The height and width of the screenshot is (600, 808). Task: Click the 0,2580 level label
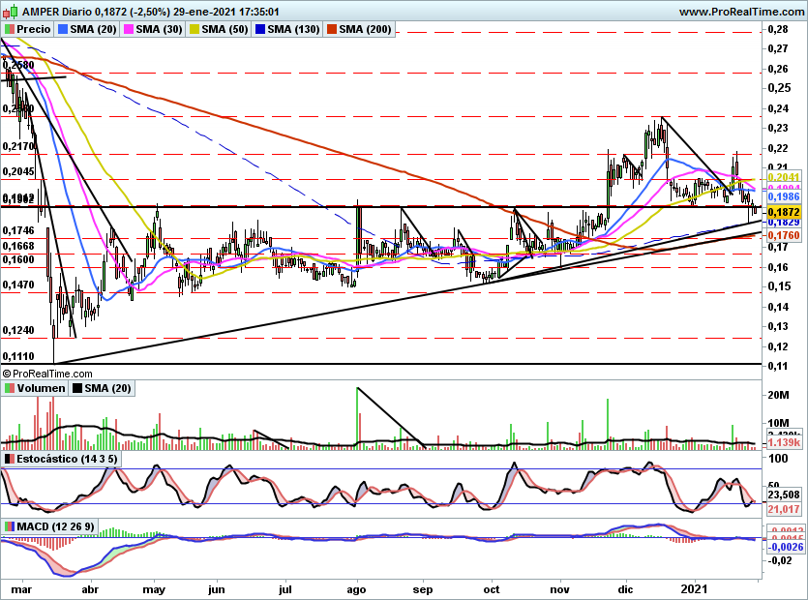(x=18, y=65)
